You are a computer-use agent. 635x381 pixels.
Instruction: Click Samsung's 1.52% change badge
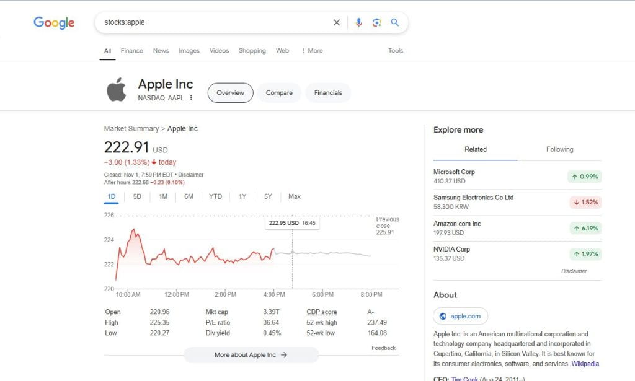[x=585, y=202]
